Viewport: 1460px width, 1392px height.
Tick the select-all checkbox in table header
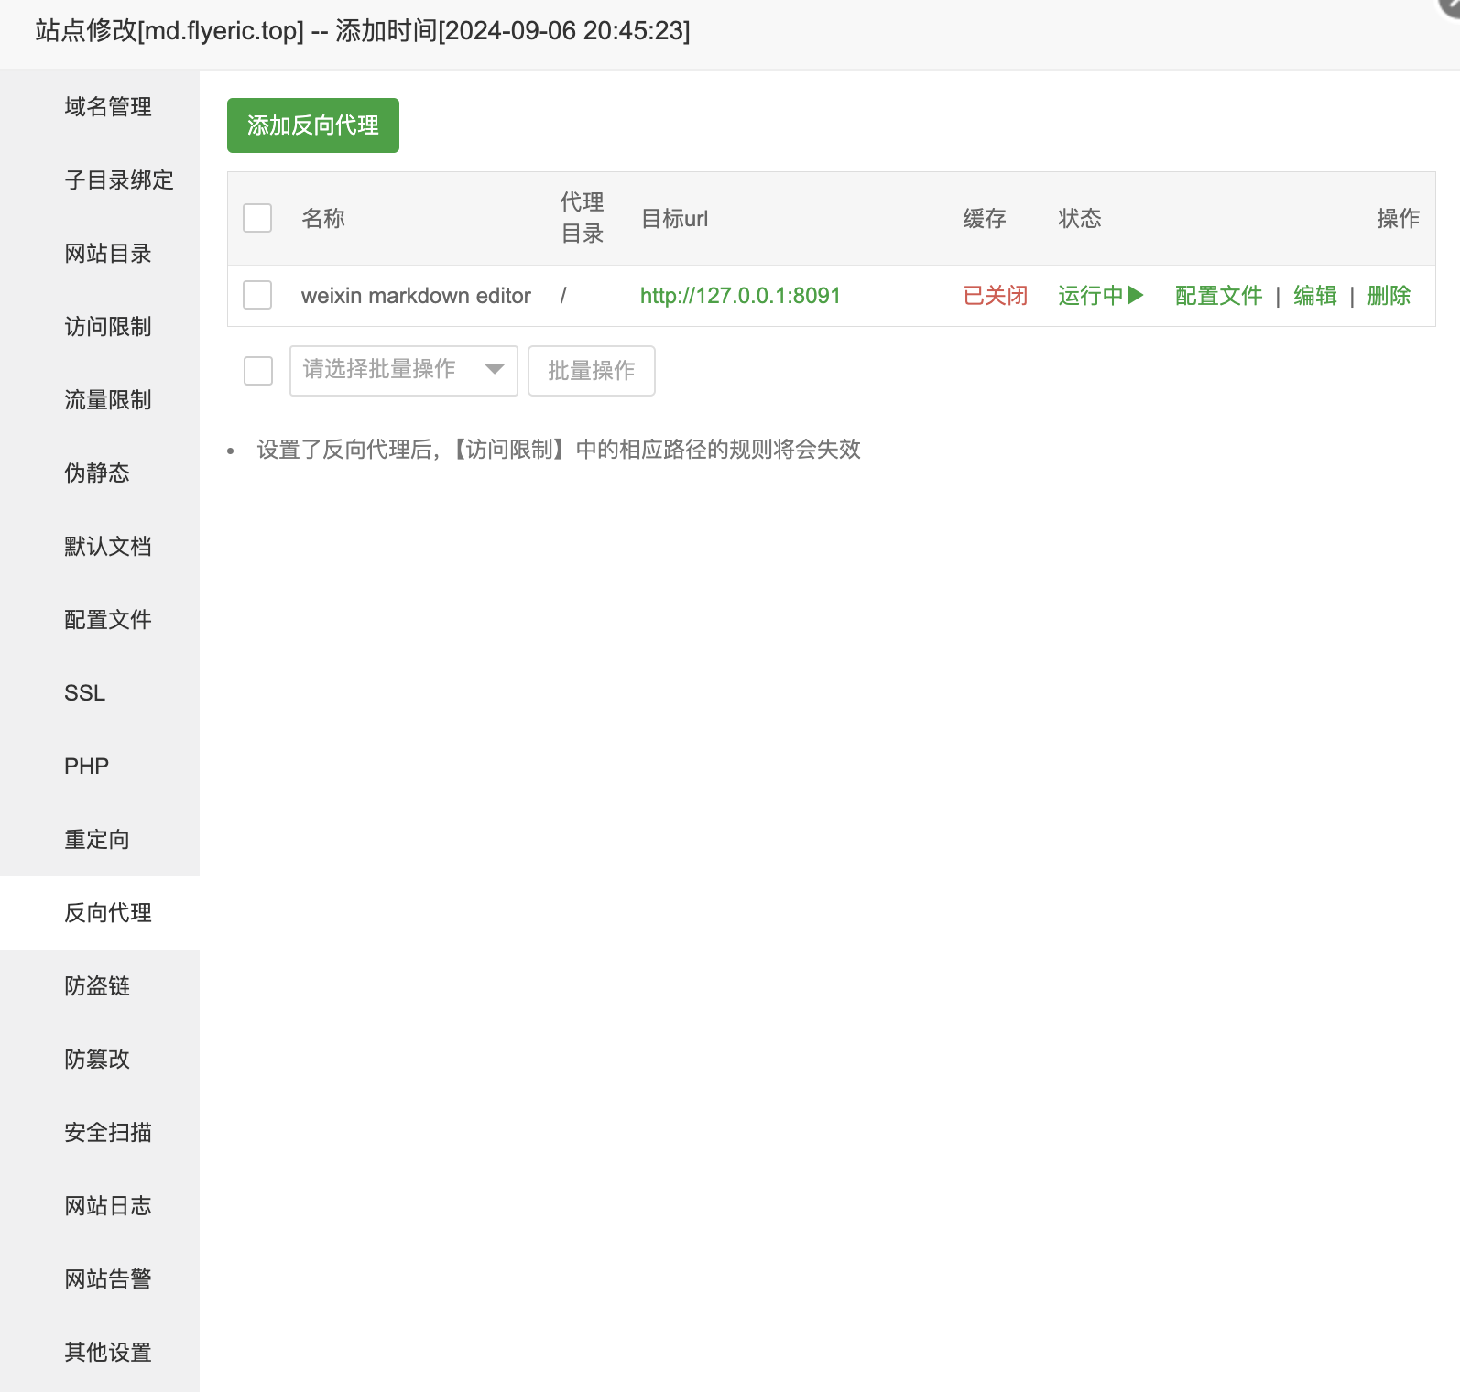257,218
